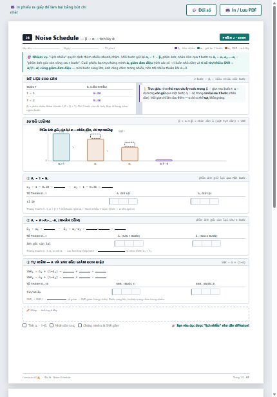This screenshot has height=397, width=277.
Task: Click the purple β legend swatch
Action: pos(176,48)
